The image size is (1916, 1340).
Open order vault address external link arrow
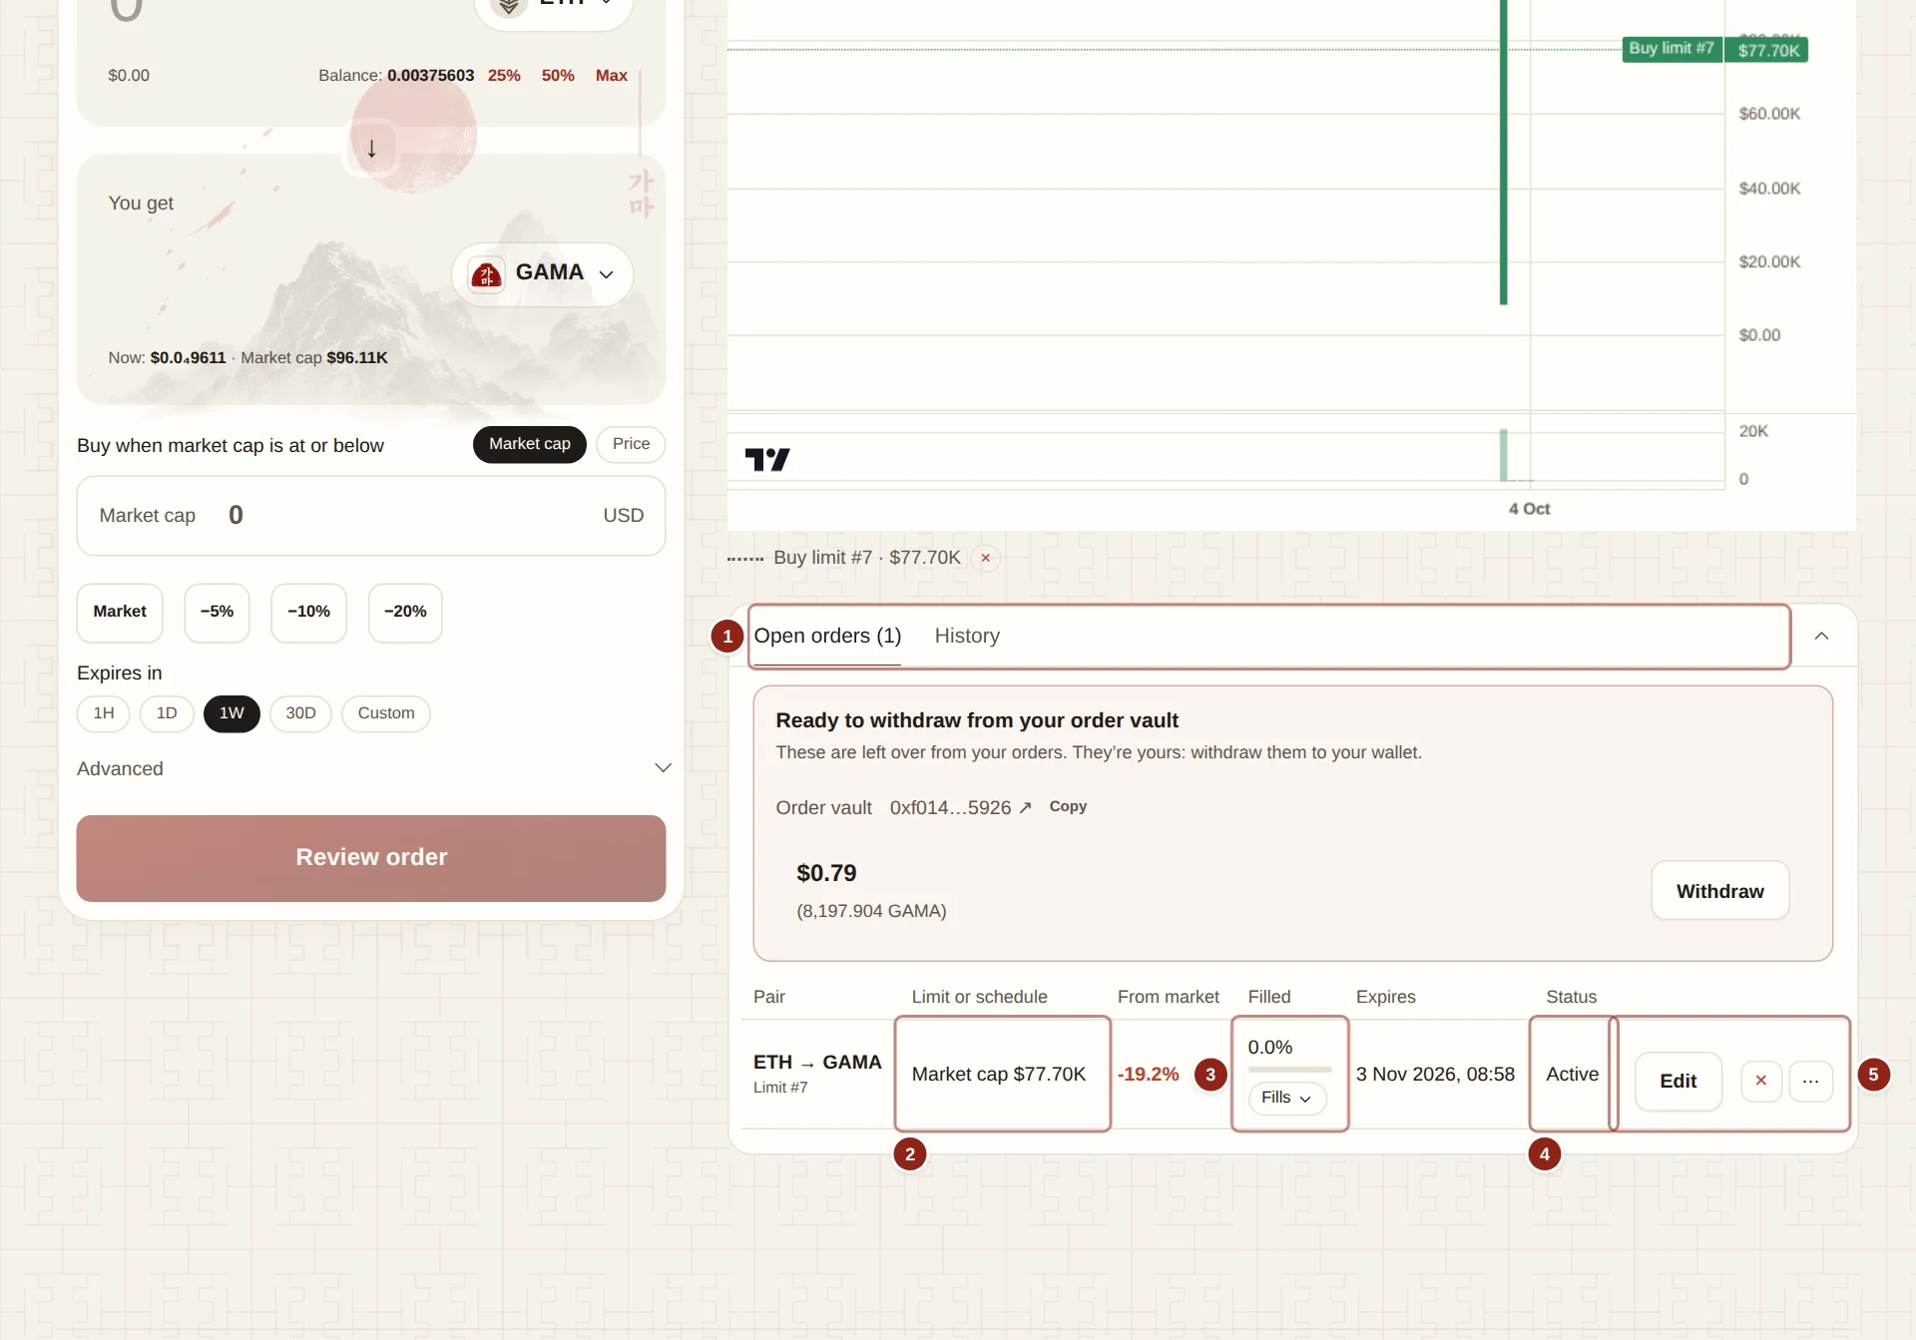(1025, 807)
